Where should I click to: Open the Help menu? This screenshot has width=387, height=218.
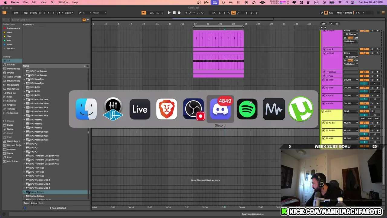tap(75, 2)
